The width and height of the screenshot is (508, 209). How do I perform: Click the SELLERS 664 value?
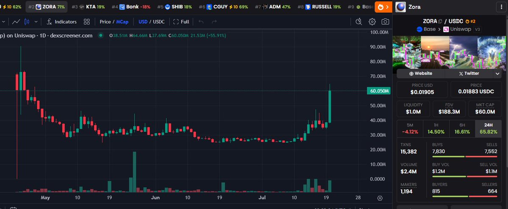492,192
